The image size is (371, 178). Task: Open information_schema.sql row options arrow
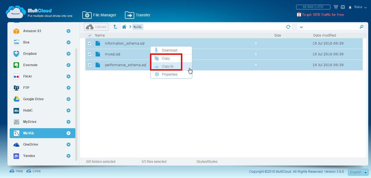[256, 43]
